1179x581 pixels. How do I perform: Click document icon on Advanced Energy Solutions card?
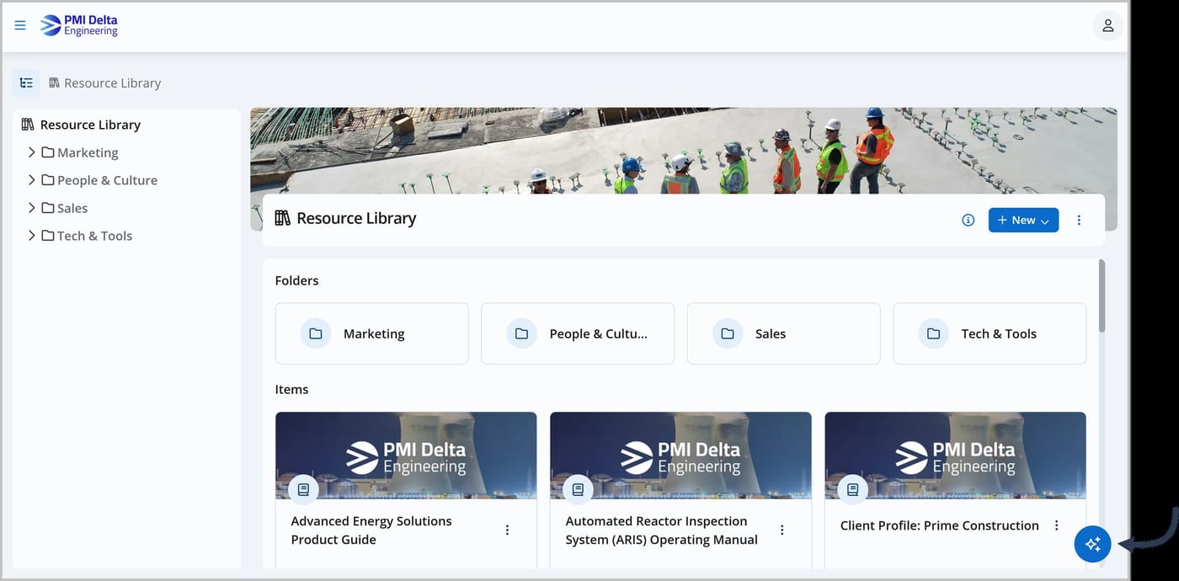[x=303, y=489]
